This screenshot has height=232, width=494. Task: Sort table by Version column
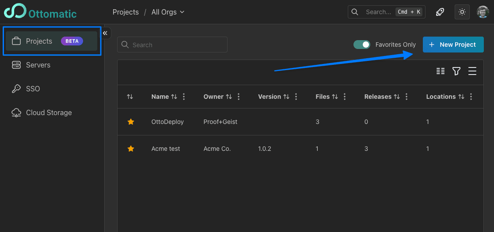[x=286, y=97]
